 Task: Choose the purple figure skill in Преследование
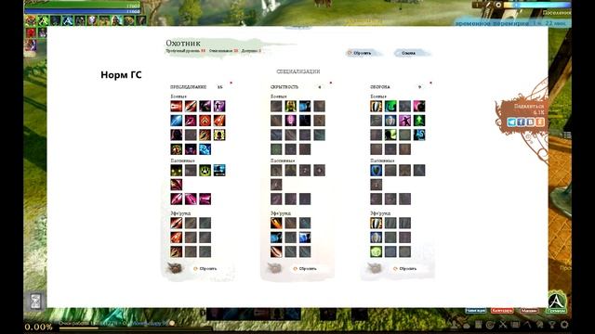(219, 106)
